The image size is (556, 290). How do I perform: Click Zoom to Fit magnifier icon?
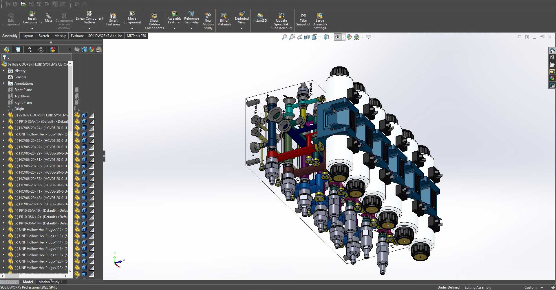284,37
